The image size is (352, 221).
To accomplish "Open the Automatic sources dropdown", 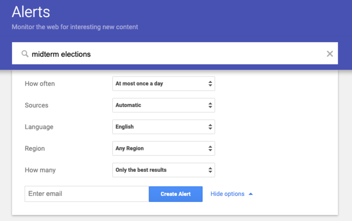I will coord(164,105).
